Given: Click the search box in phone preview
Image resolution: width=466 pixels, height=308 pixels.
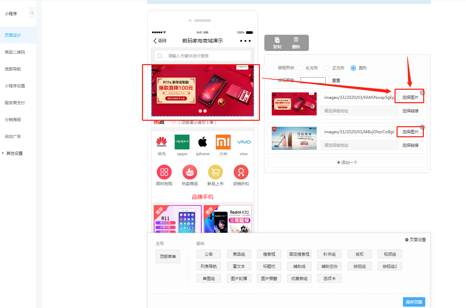Looking at the screenshot, I should [x=203, y=56].
